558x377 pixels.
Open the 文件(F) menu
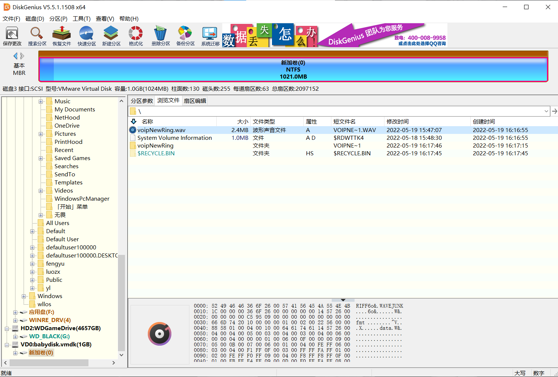point(11,19)
